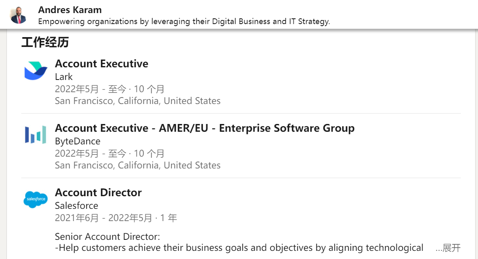Open the Andres Karam name link
The height and width of the screenshot is (259, 478).
click(70, 10)
